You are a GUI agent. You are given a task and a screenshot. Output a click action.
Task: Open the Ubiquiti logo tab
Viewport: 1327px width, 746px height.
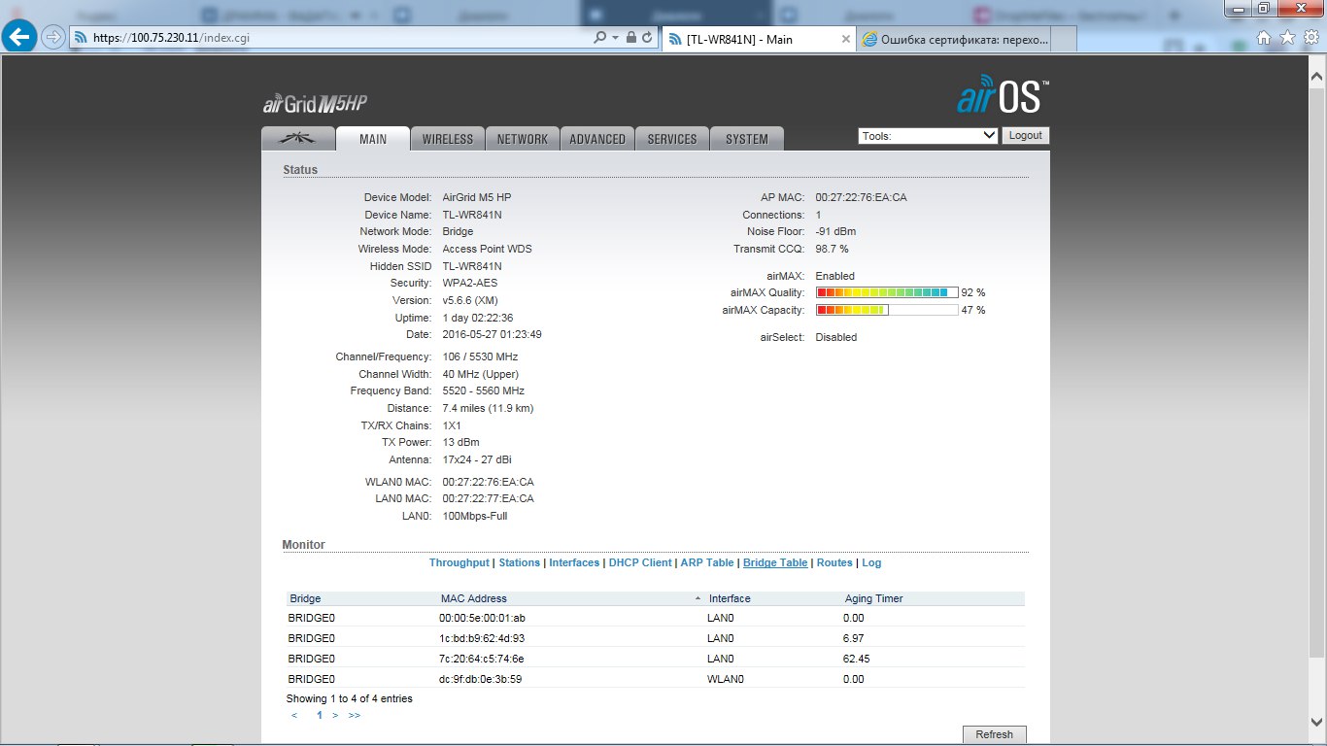pos(298,139)
